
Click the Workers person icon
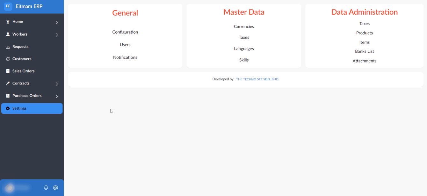[8, 34]
